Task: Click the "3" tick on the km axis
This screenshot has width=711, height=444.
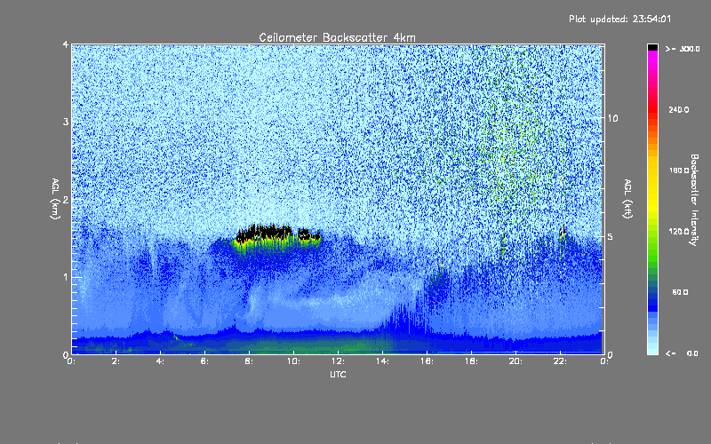Action: (66, 122)
